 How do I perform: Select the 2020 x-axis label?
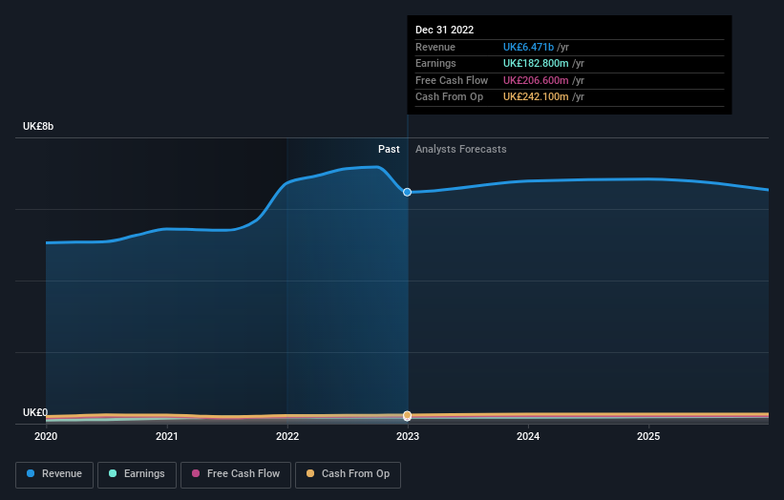pyautogui.click(x=46, y=437)
